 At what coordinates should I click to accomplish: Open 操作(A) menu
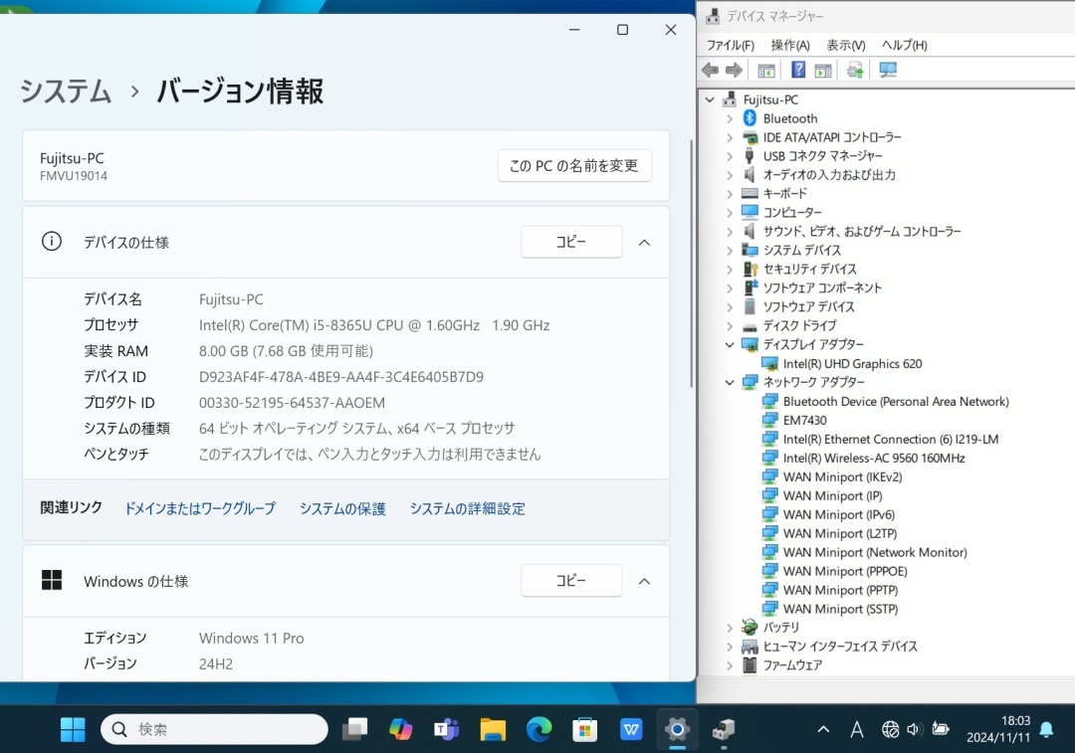click(789, 45)
